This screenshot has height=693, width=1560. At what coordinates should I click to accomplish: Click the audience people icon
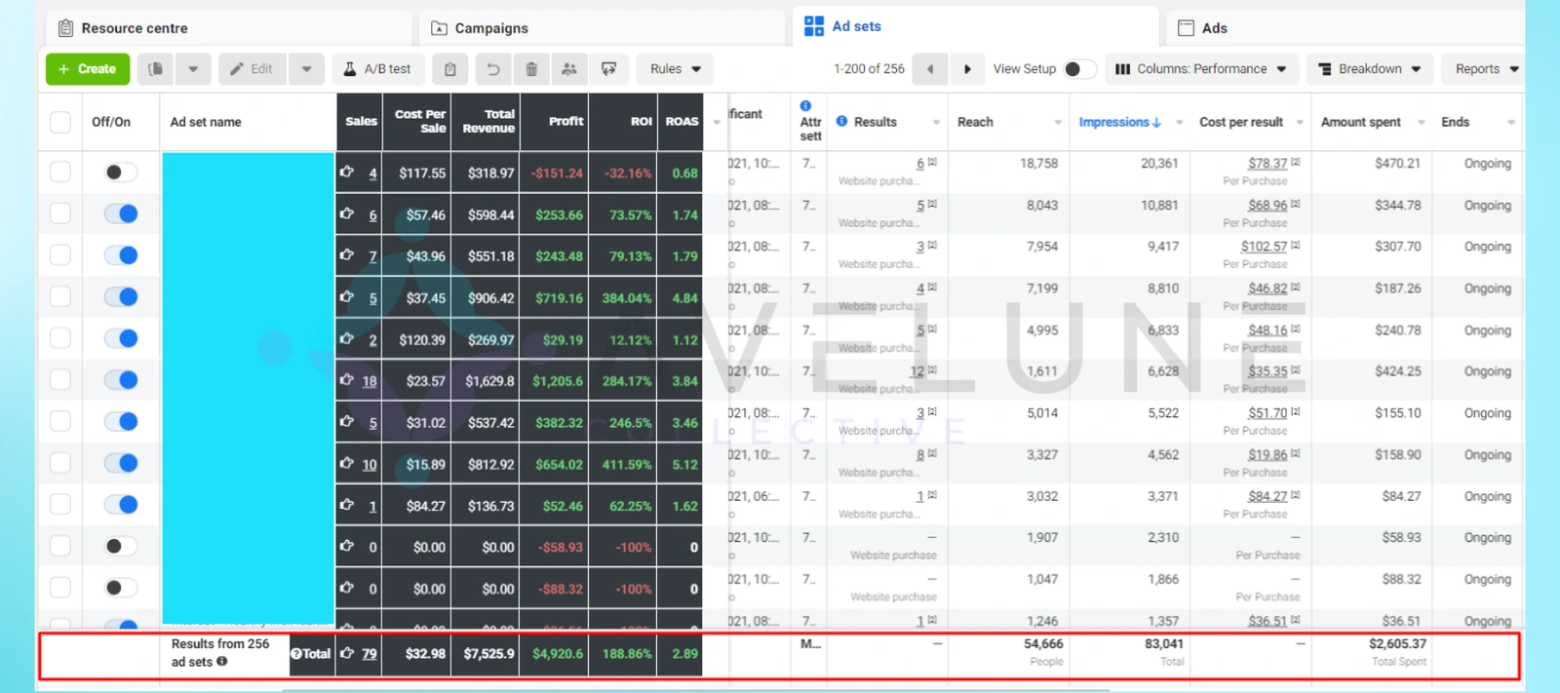(x=569, y=69)
